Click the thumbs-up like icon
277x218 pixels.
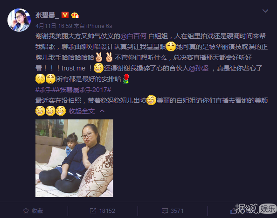[x=233, y=211]
